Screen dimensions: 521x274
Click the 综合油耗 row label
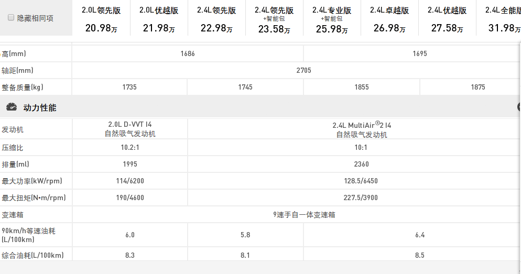coord(32,256)
